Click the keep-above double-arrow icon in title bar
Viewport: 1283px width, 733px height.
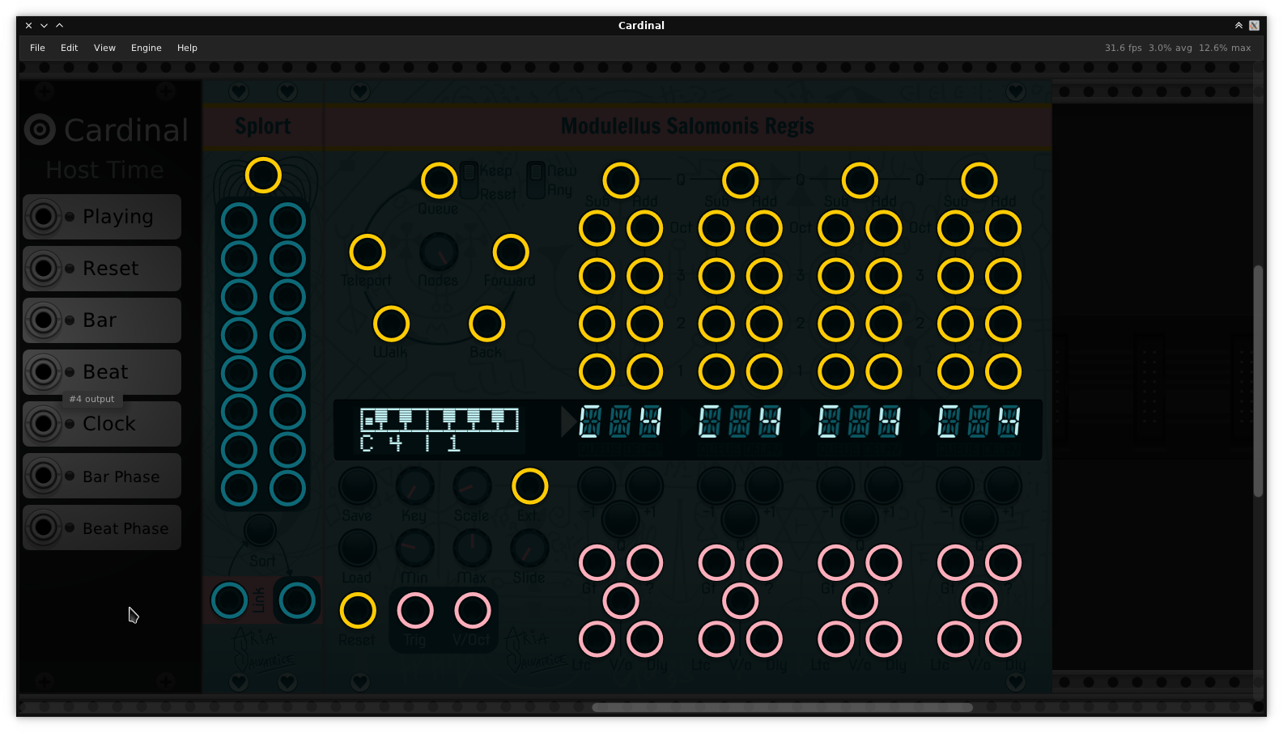pos(1238,25)
